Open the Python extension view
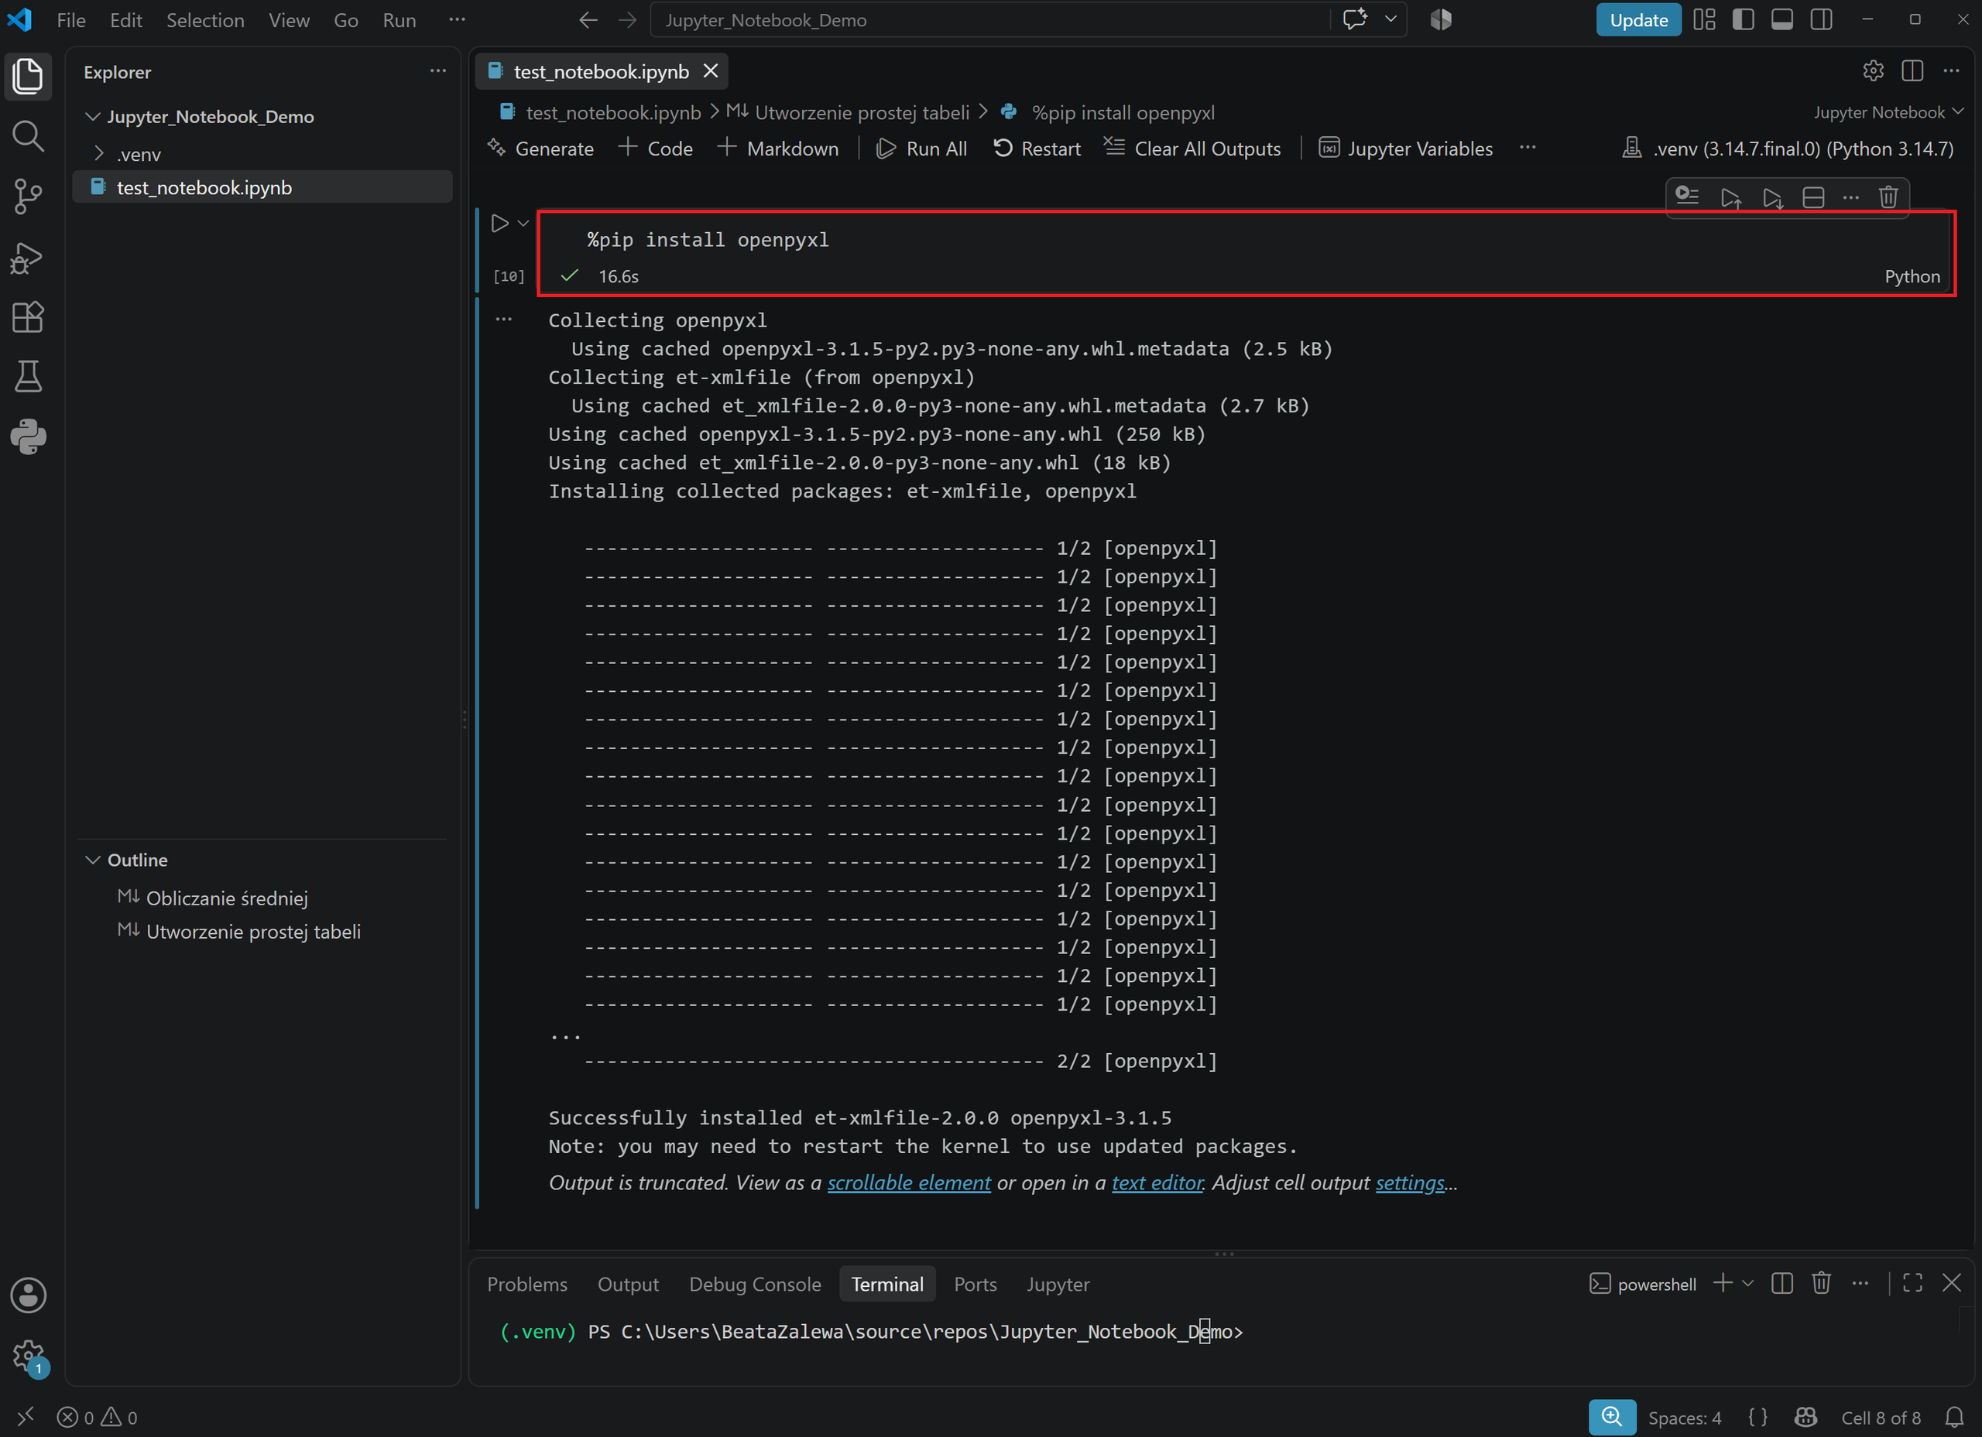1982x1437 pixels. tap(28, 436)
